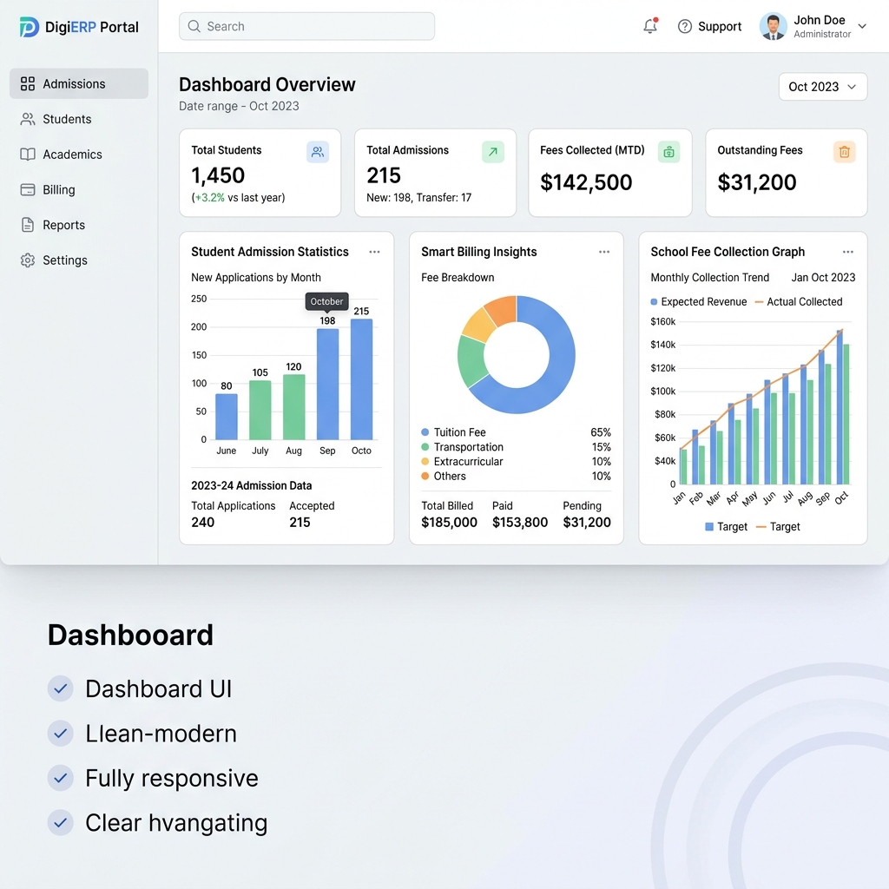Click into the Search field
Image resolution: width=889 pixels, height=889 pixels.
306,27
